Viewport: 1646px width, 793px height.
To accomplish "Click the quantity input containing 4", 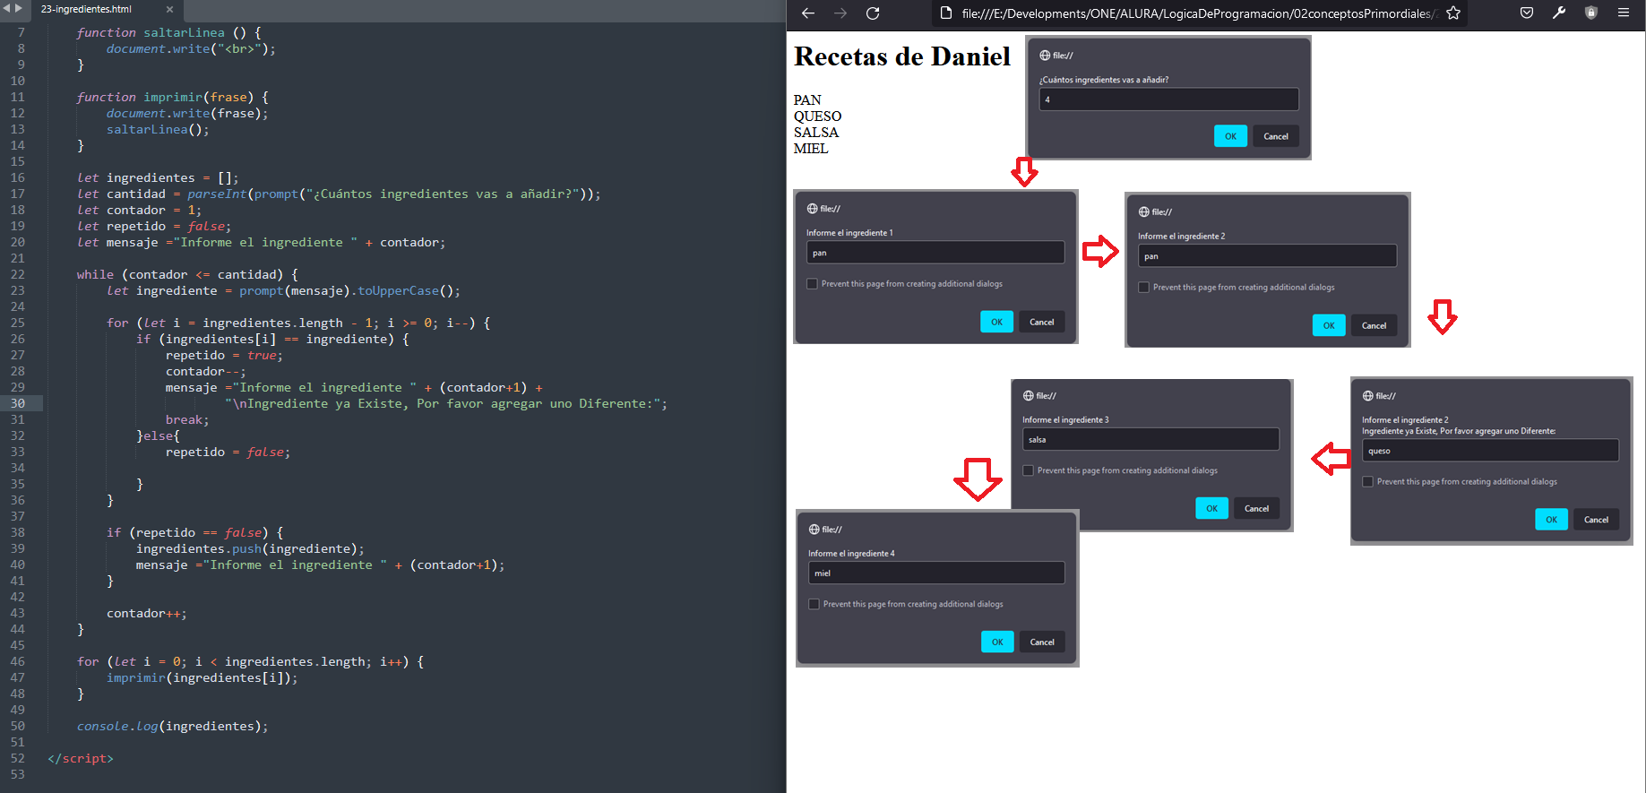I will pyautogui.click(x=1168, y=99).
